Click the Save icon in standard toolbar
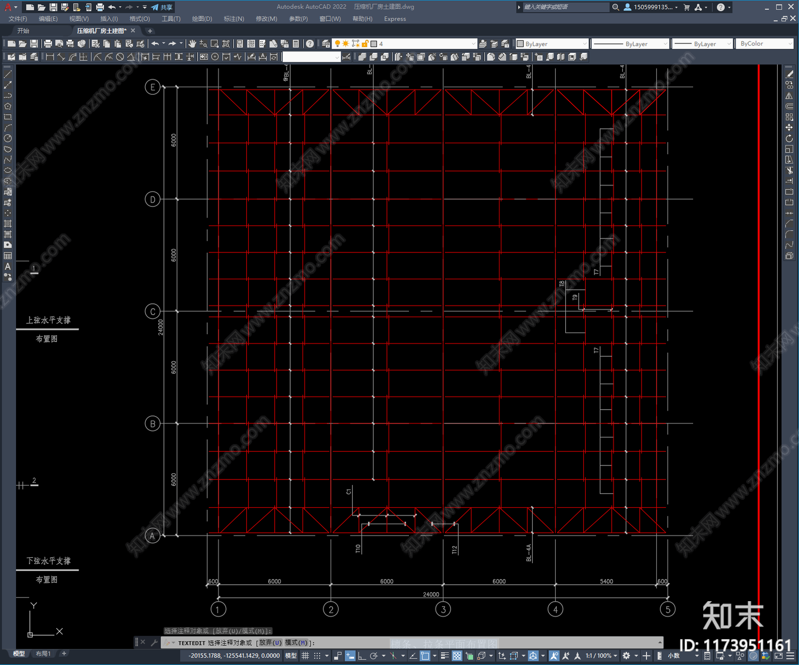 (34, 44)
